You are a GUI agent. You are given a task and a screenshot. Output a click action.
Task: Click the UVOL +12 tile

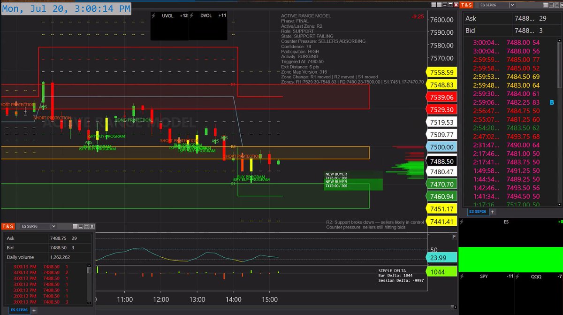click(x=169, y=26)
